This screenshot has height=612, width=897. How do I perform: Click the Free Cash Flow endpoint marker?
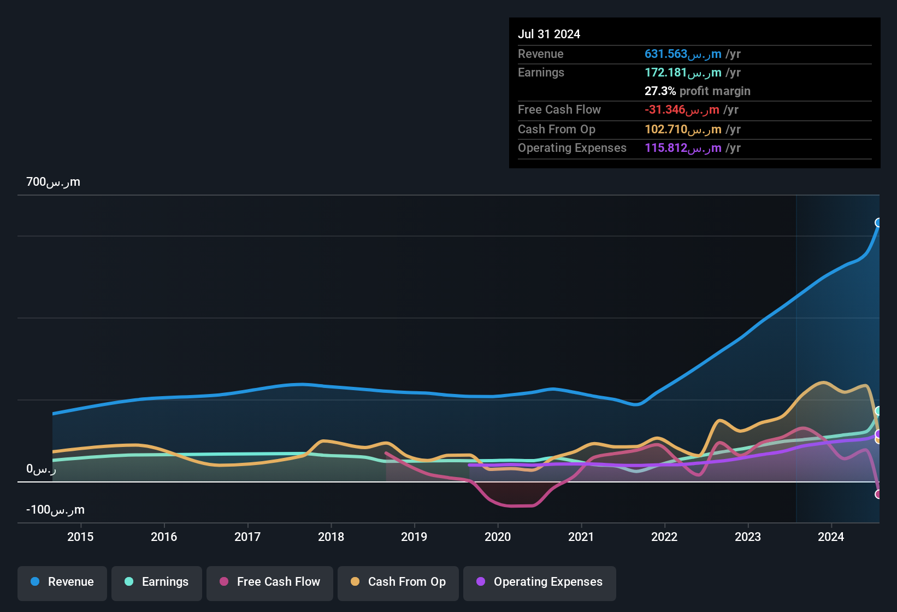878,495
